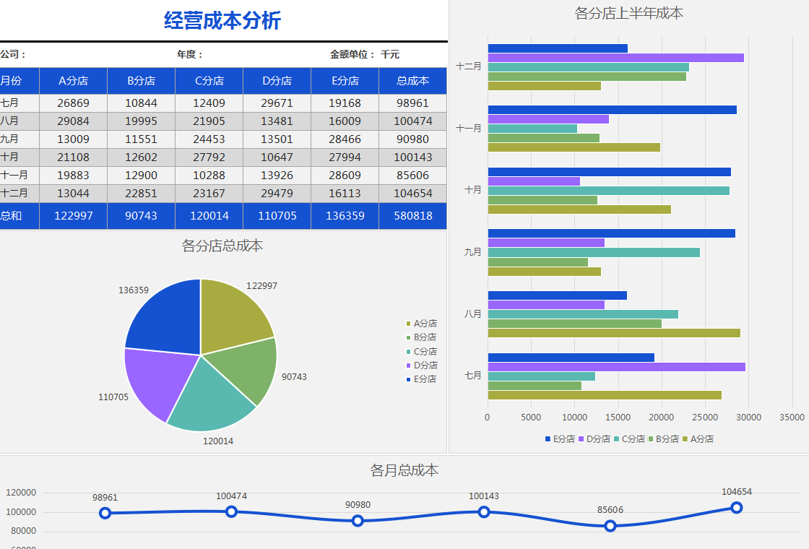Click table cell with value 27994
The height and width of the screenshot is (549, 809).
click(345, 157)
